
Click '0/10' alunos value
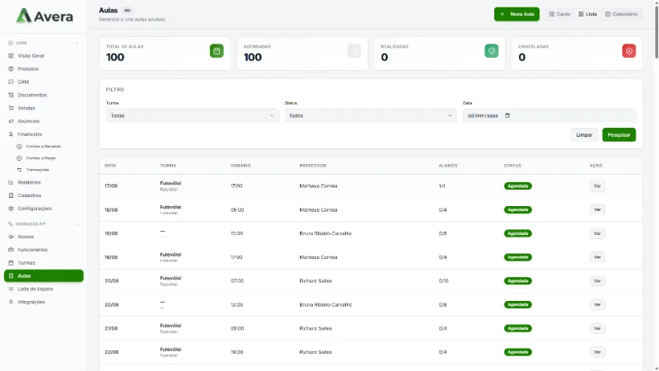click(x=443, y=281)
